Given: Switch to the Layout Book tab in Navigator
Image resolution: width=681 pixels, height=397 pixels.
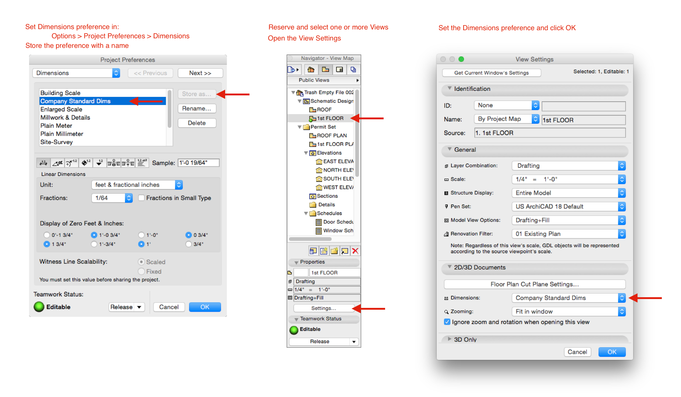Looking at the screenshot, I should point(339,69).
